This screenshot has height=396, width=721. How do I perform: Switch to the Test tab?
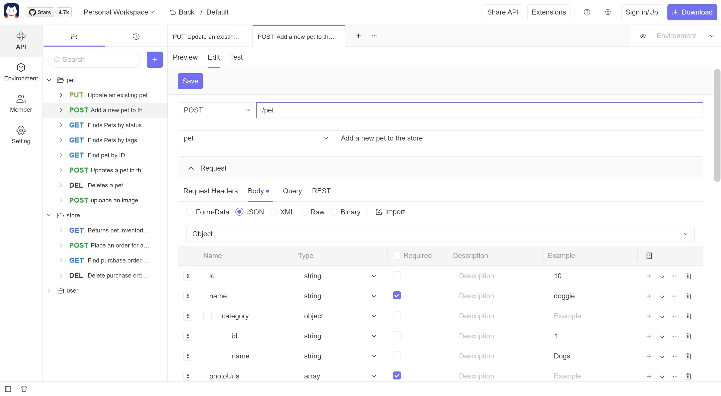pos(236,57)
